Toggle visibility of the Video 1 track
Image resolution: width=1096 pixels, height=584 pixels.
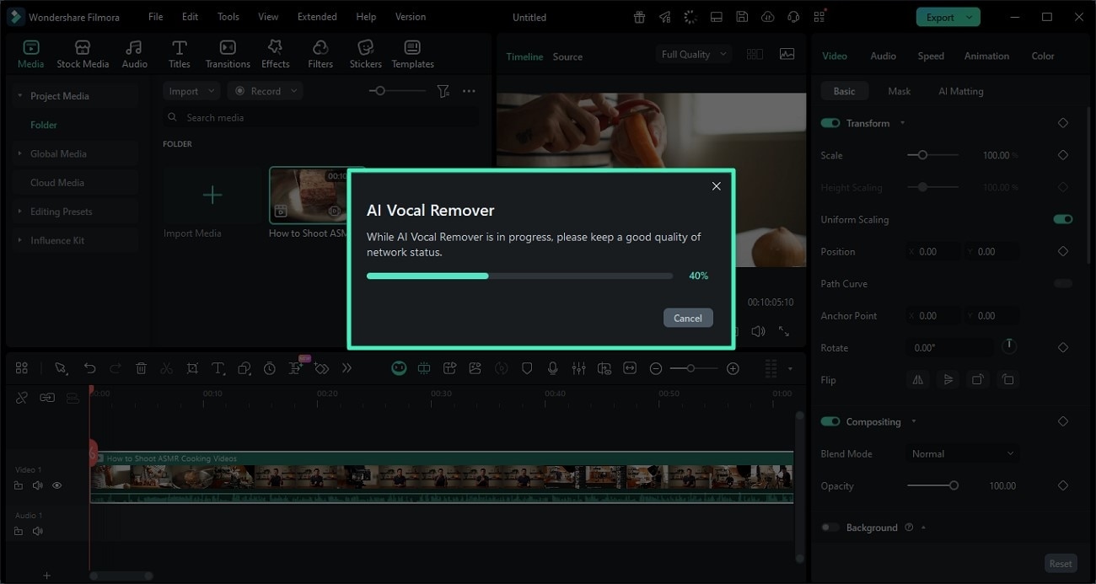(x=56, y=485)
